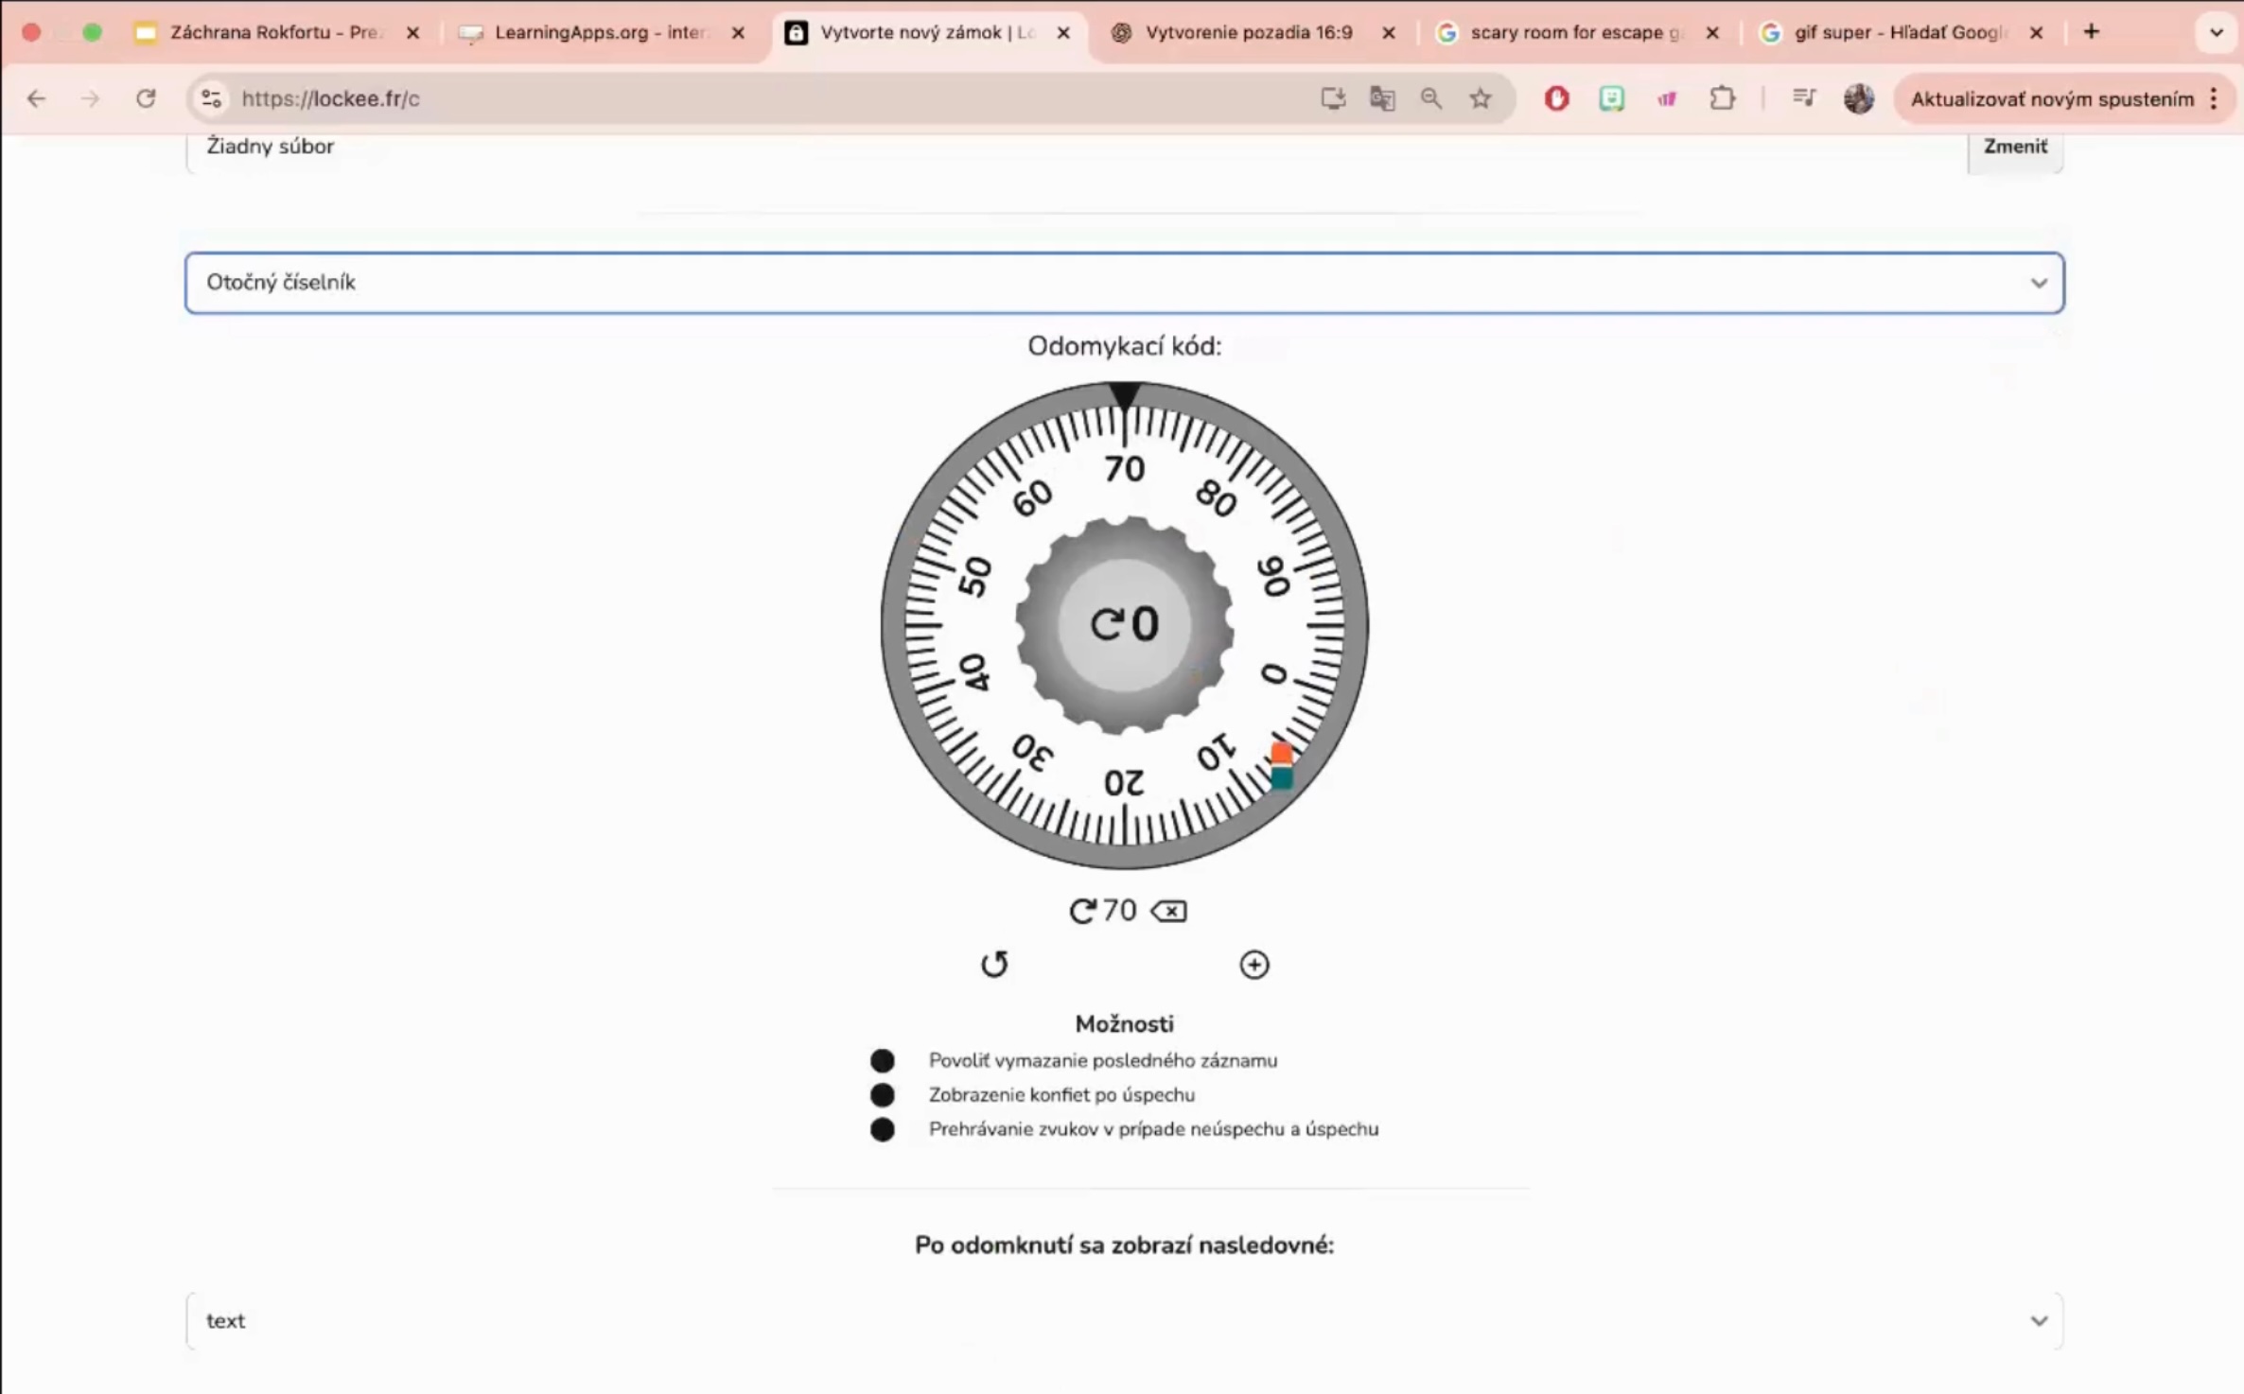Toggle Zobrazenie konfiet po úspechu option

point(882,1094)
